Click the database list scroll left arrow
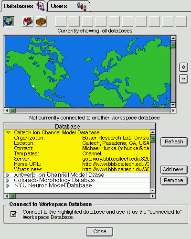Screen dimensions: 191x239 click(x=7, y=196)
